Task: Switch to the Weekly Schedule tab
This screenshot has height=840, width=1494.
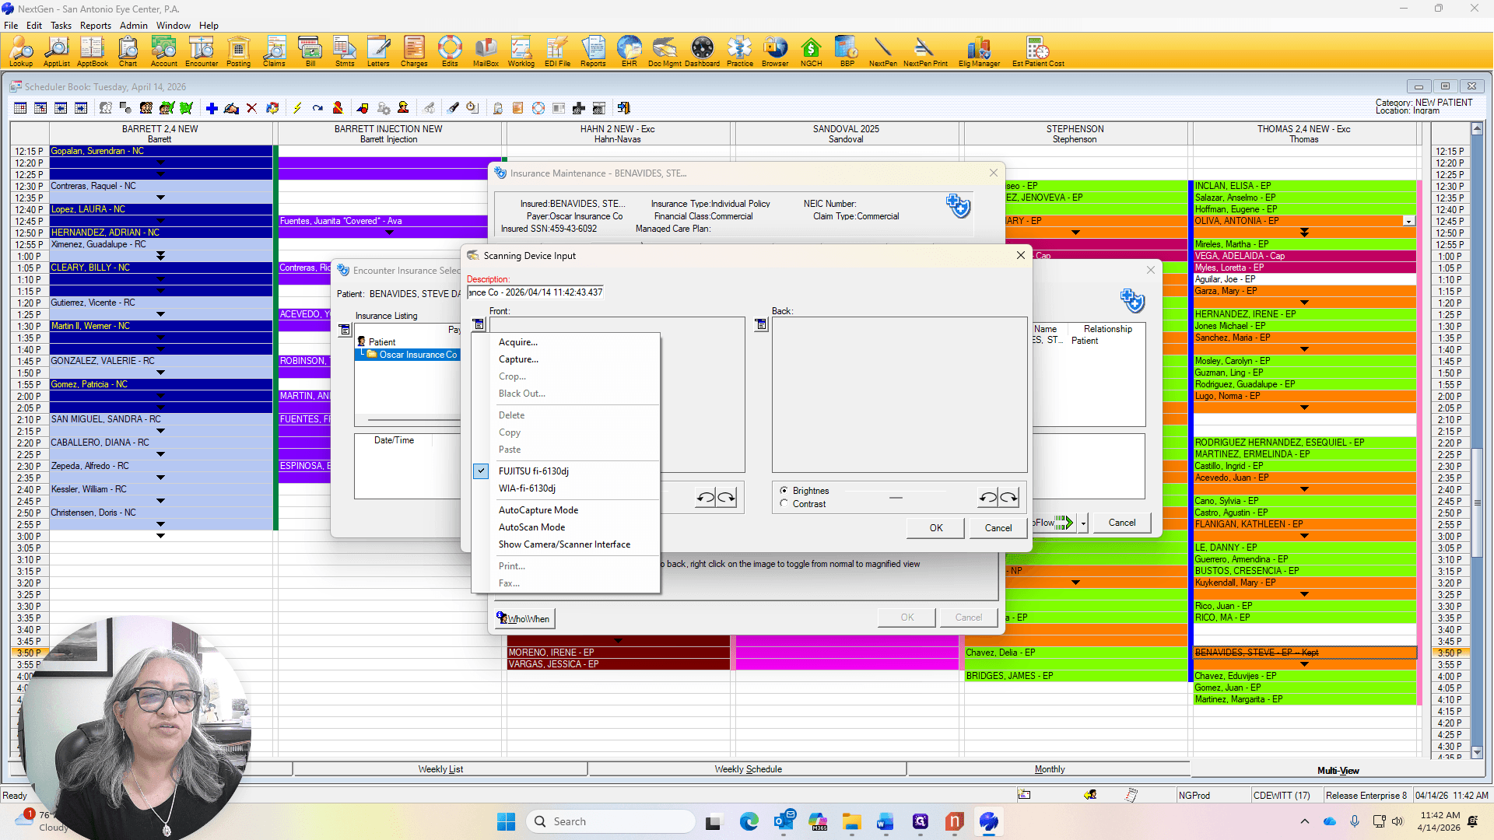Action: [x=748, y=769]
